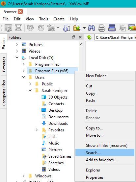Screen dimensions: 136x182
Task: Float the Folders panel with undock icon
Action: 73,37
